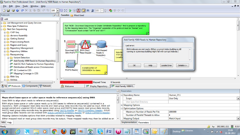Open the Scope dropdown showing User Only
Screen dimensions: 240x135
click(238, 98)
